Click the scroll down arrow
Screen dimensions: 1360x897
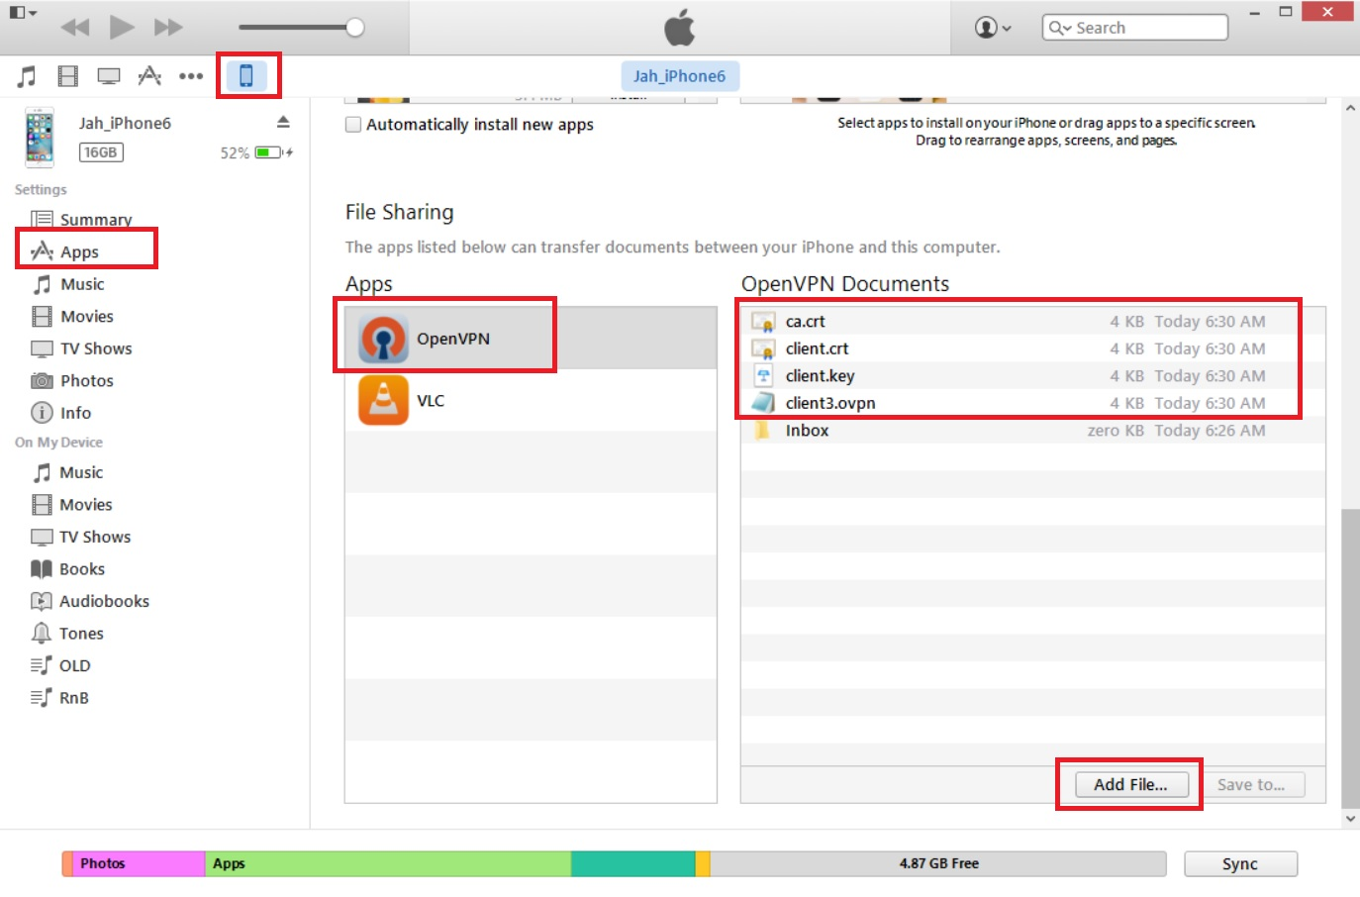click(x=1350, y=819)
